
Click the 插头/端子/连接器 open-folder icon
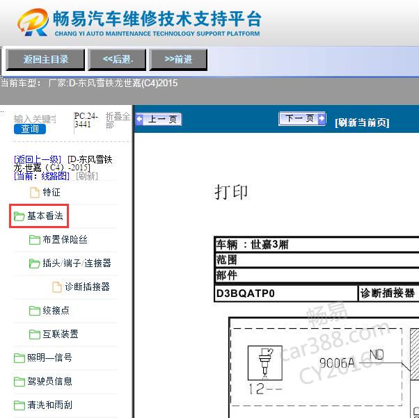click(x=35, y=264)
